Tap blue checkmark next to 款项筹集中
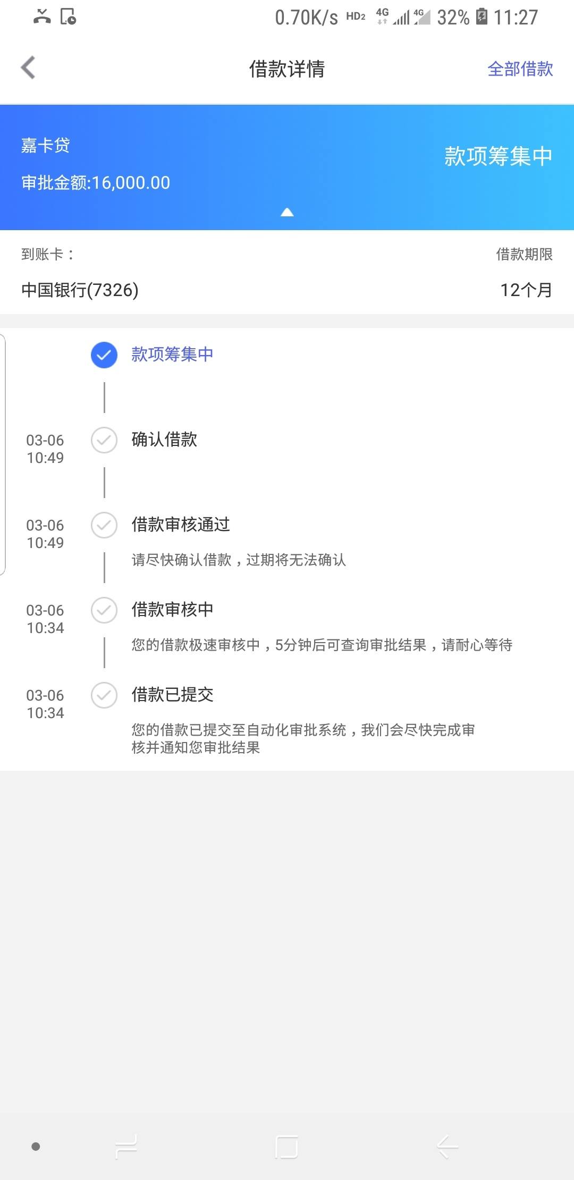Viewport: 574px width, 1180px height. pos(104,355)
